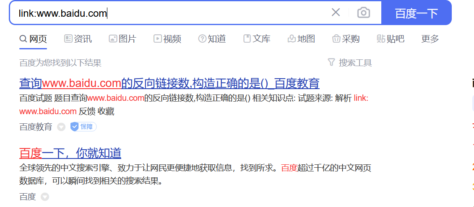Open the 视频 tab
The height and width of the screenshot is (207, 474).
167,39
